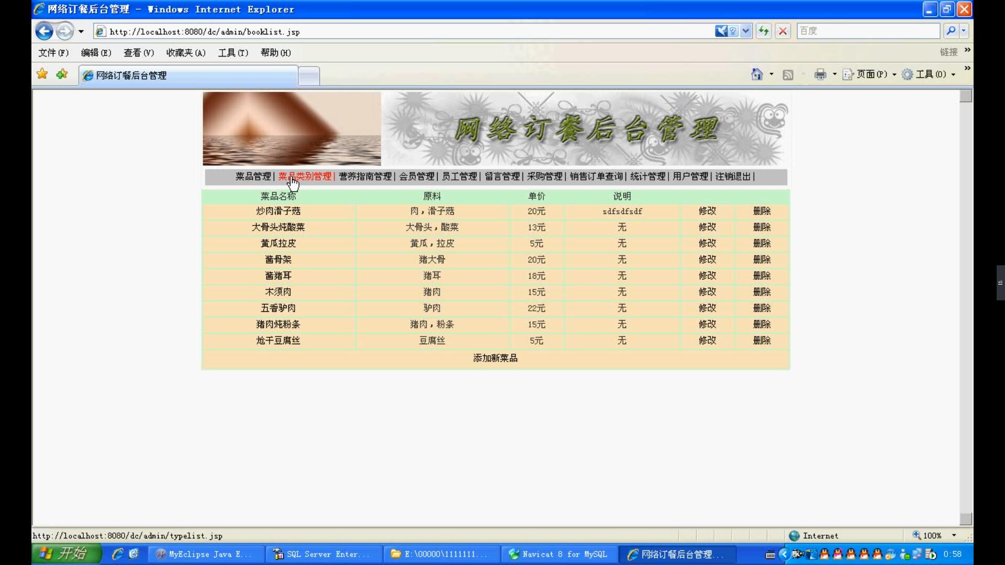Select the 网络订餐后台管理 browser tab
This screenshot has height=565, width=1005.
(188, 75)
